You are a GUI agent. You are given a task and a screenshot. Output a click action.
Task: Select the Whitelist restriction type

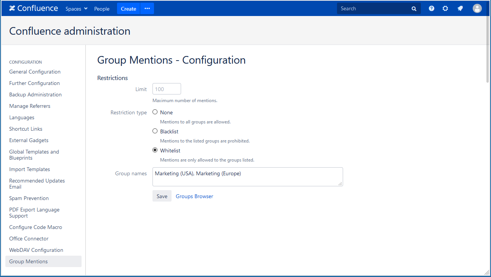point(155,150)
